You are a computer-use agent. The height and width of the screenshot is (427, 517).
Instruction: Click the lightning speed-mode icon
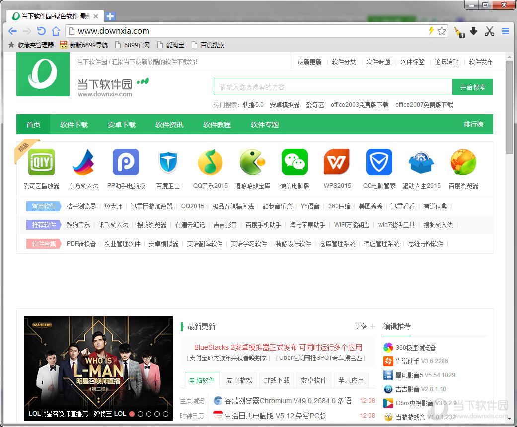point(431,31)
